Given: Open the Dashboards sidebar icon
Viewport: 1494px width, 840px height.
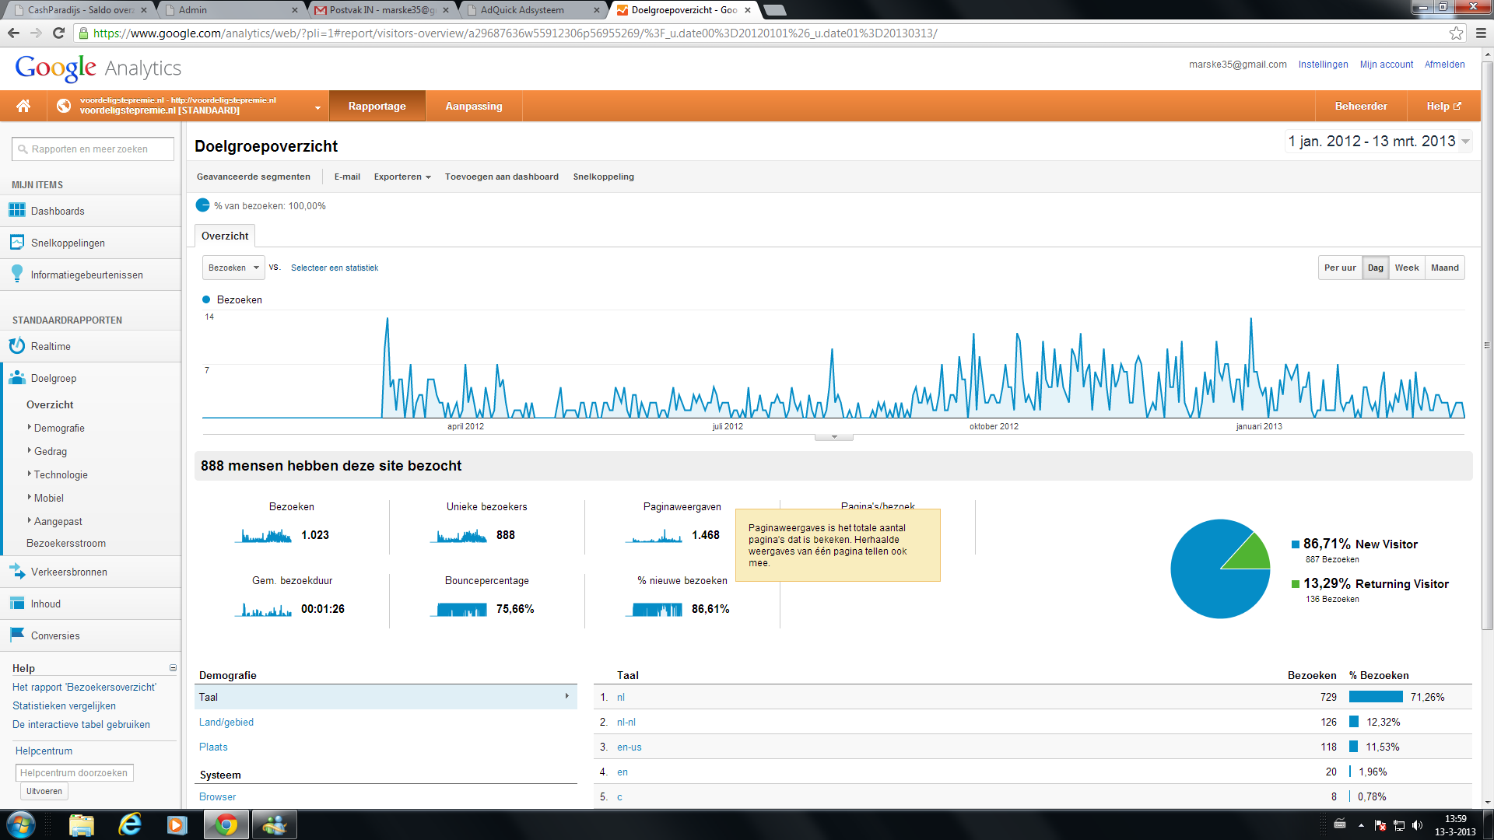Looking at the screenshot, I should pyautogui.click(x=16, y=210).
